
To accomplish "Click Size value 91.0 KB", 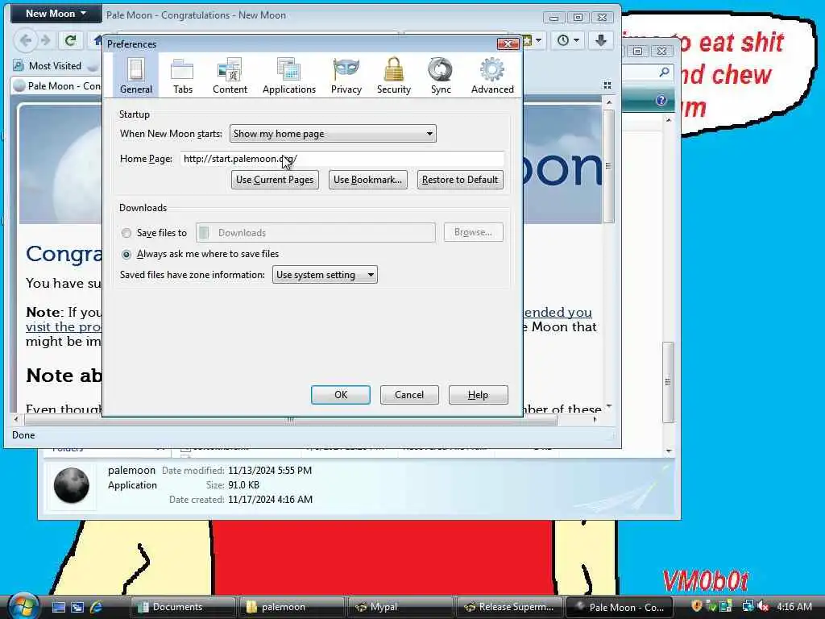I will [x=243, y=485].
